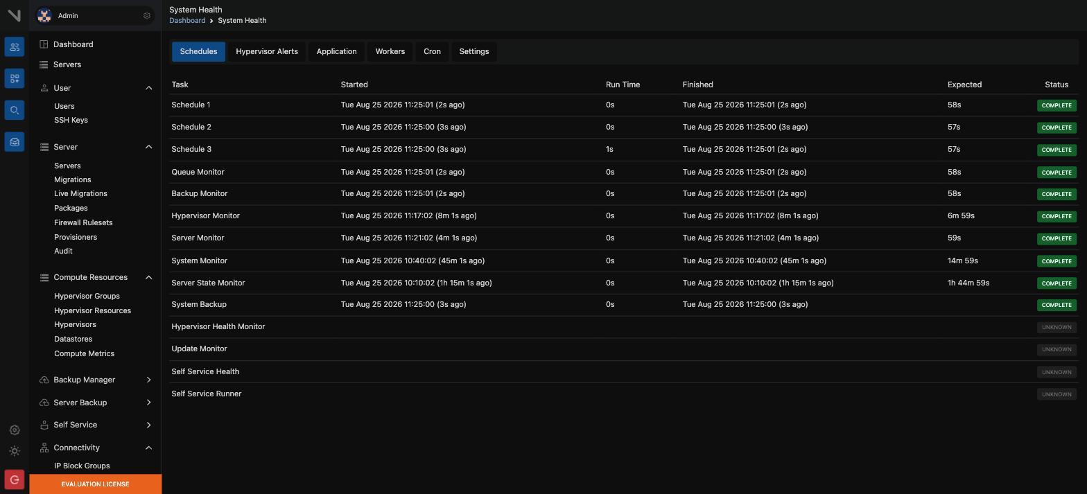The height and width of the screenshot is (494, 1087).
Task: Click the red logout icon
Action: click(x=15, y=479)
